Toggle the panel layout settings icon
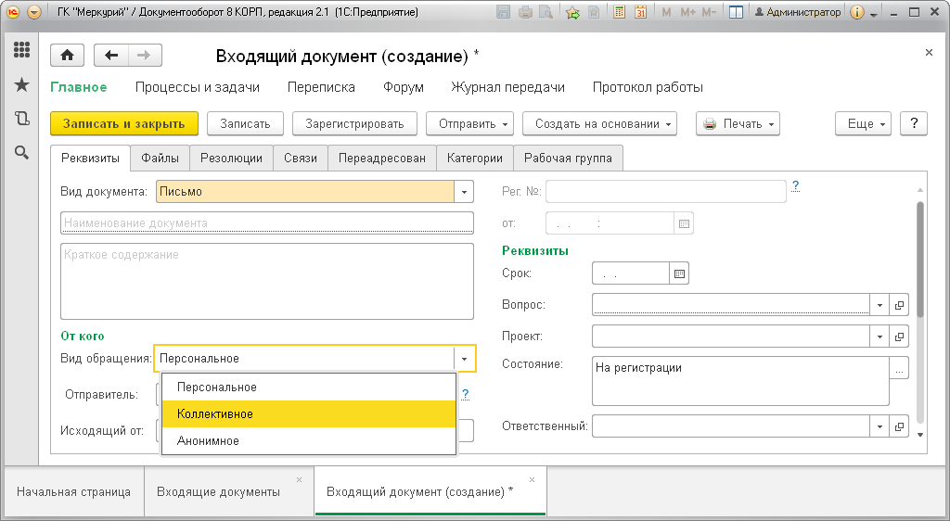This screenshot has width=950, height=521. pos(736,12)
